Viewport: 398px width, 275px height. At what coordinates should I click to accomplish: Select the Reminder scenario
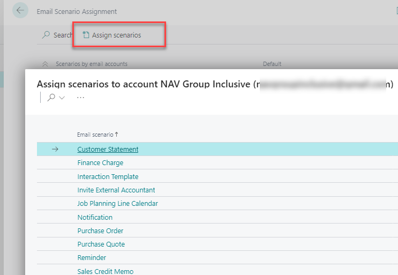coord(92,258)
